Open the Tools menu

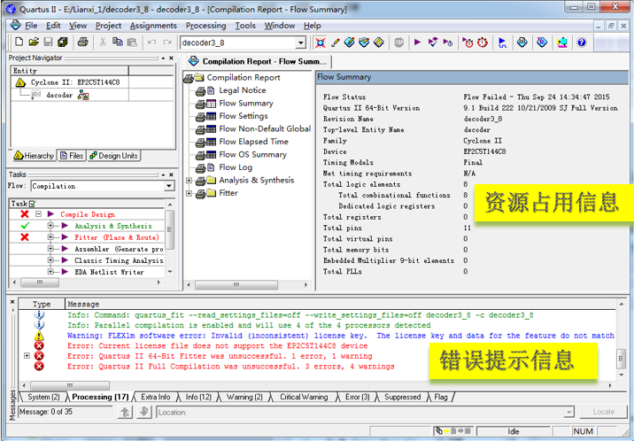(x=245, y=26)
